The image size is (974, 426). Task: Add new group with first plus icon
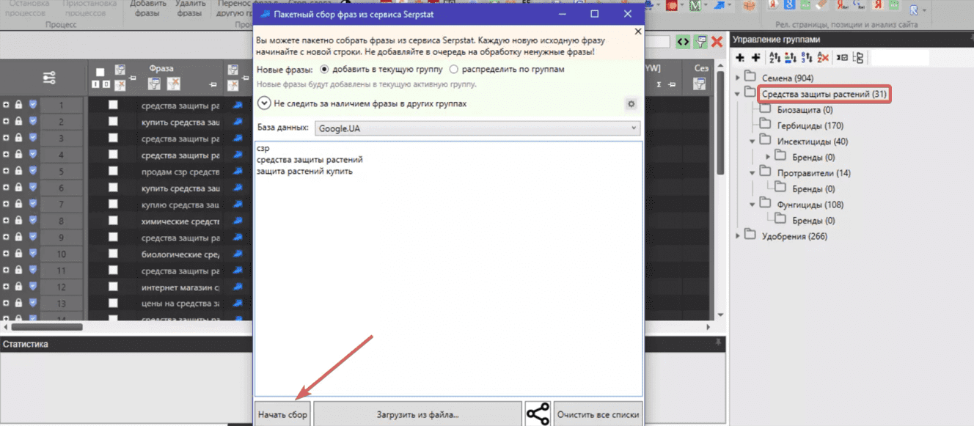740,58
